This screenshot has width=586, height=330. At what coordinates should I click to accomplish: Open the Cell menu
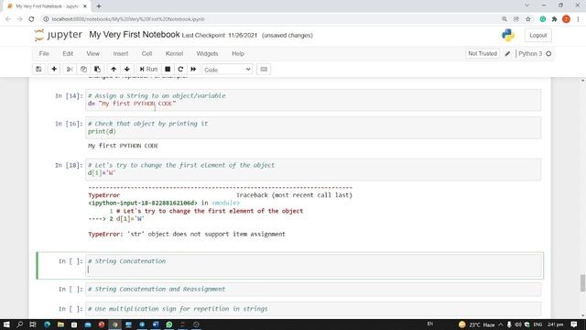point(146,53)
